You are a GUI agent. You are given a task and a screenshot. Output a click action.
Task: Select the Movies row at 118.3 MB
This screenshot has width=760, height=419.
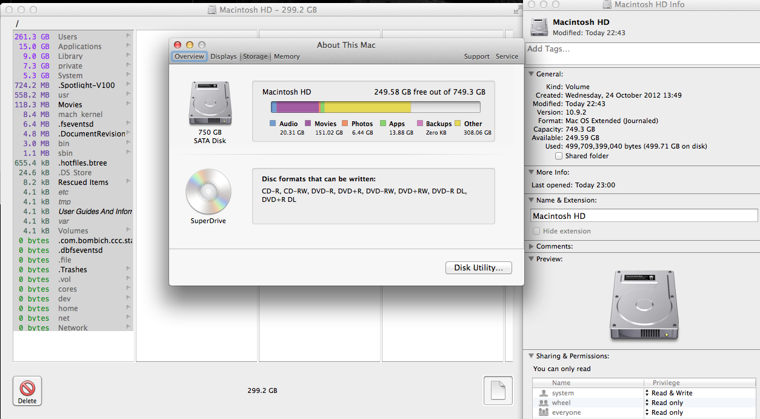(x=73, y=104)
